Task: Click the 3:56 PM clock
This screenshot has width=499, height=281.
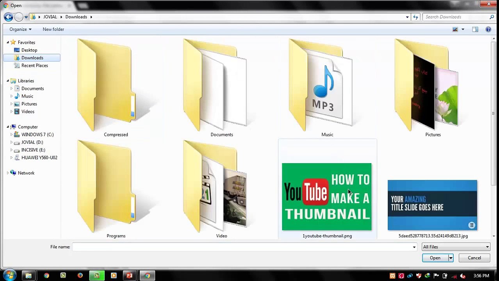Action: click(481, 276)
